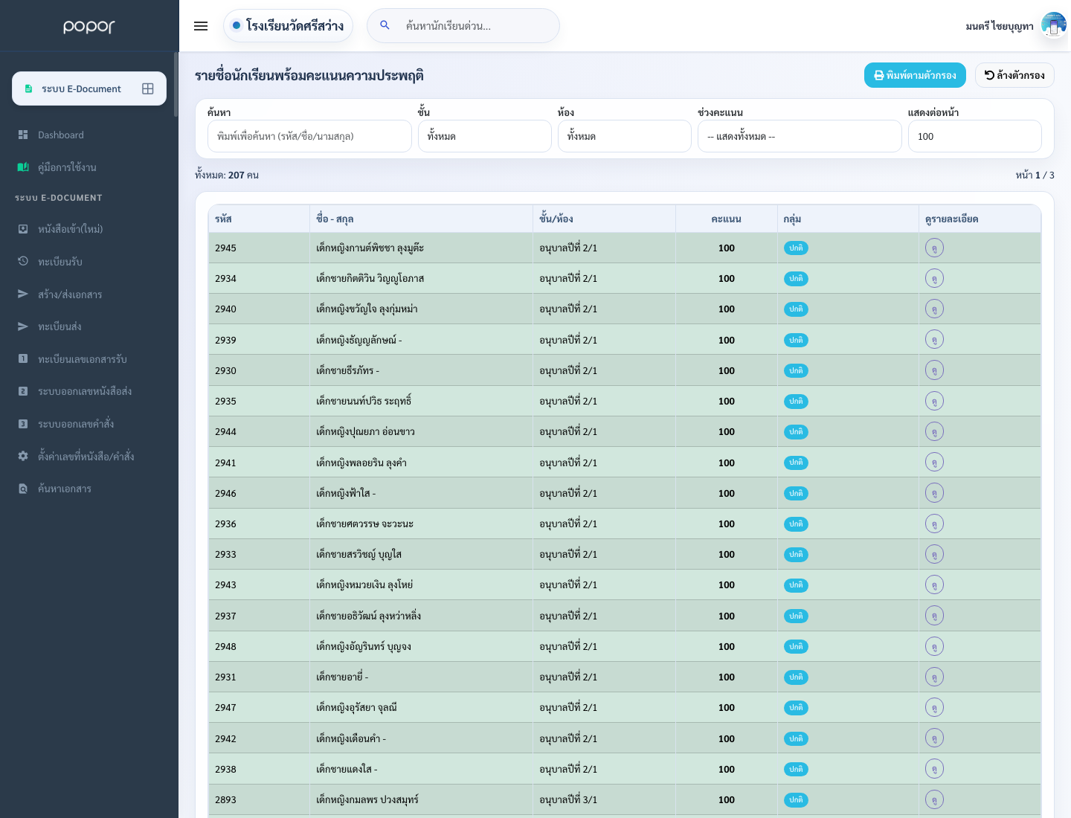
Task: View details of student 2941
Action: tap(934, 463)
